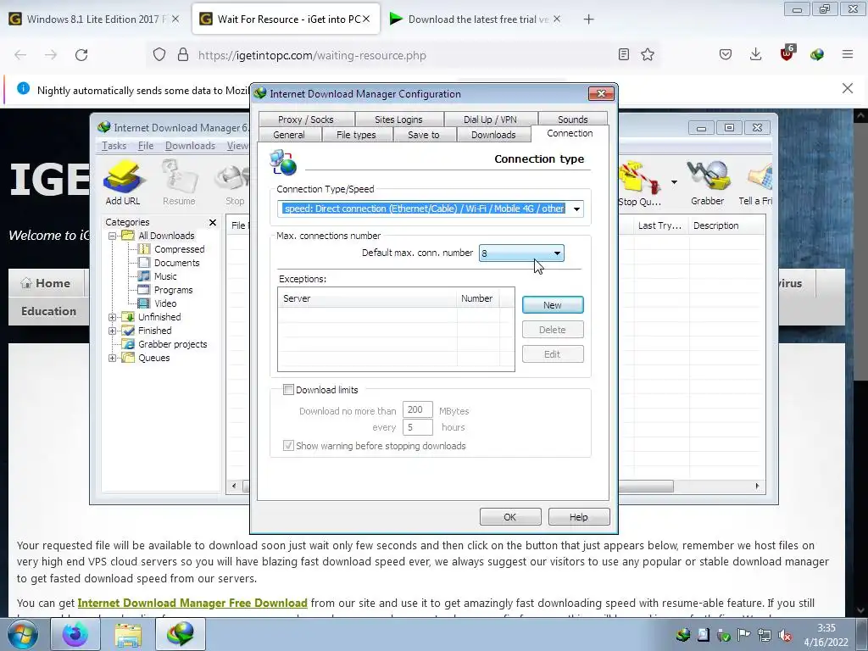Open the Windows Start menu
Image resolution: width=868 pixels, height=651 pixels.
tap(23, 634)
